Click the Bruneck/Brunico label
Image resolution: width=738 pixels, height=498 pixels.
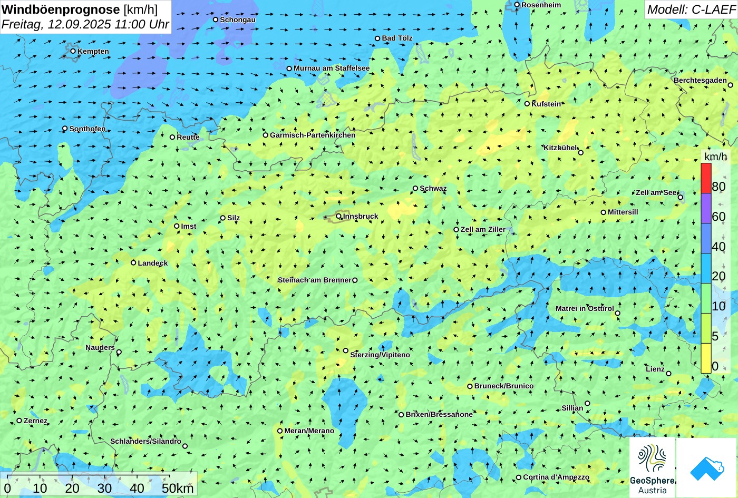point(504,386)
